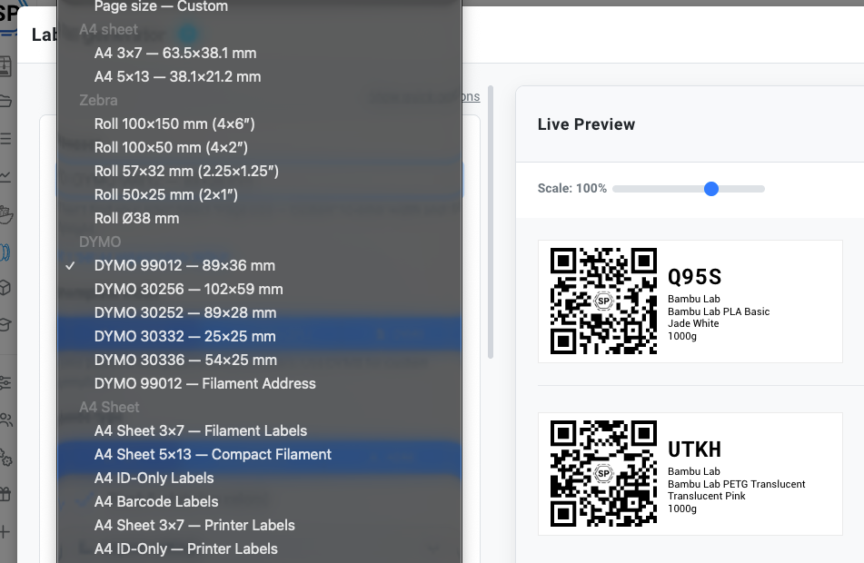Click the UTKH label QR code
864x563 pixels.
point(603,473)
